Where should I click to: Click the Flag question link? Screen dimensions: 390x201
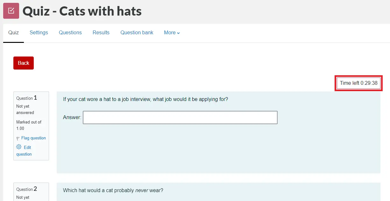[33, 138]
